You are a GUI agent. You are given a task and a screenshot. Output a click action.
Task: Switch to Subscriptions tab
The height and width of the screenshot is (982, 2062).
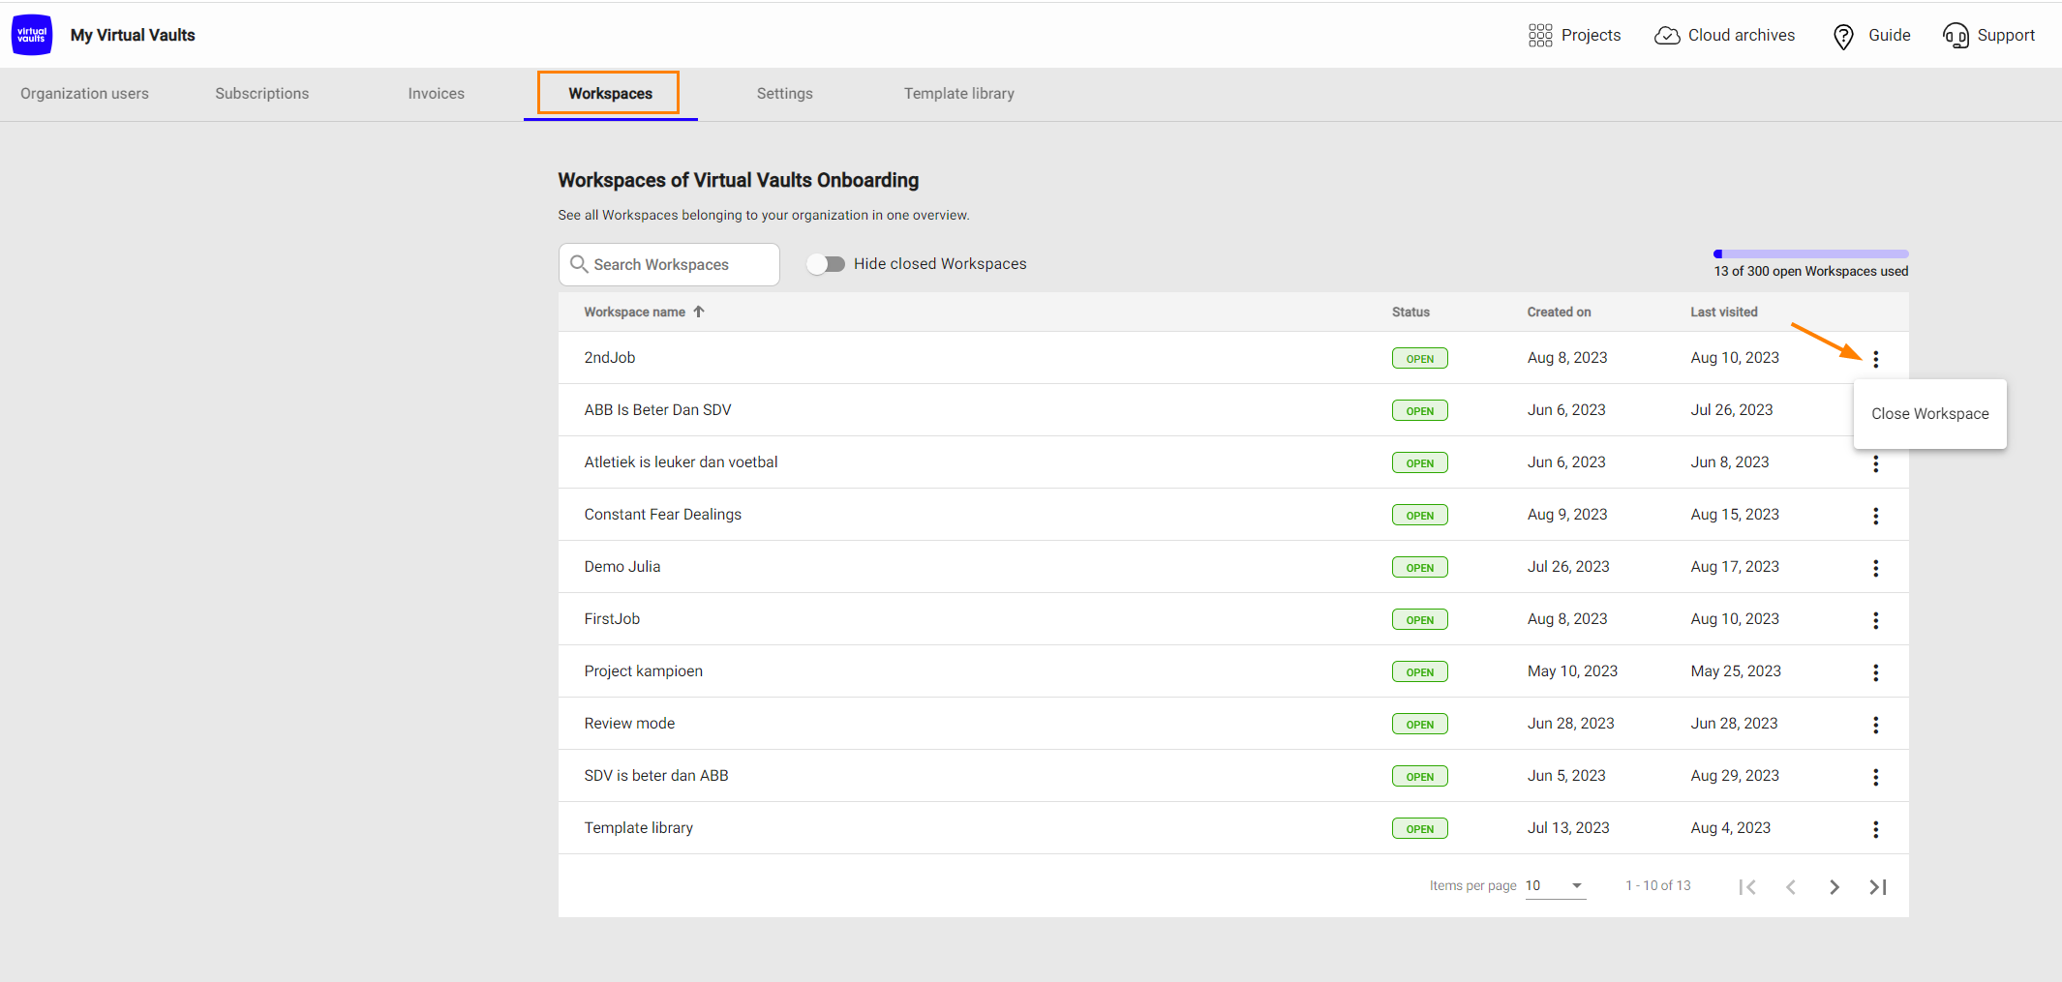262,94
